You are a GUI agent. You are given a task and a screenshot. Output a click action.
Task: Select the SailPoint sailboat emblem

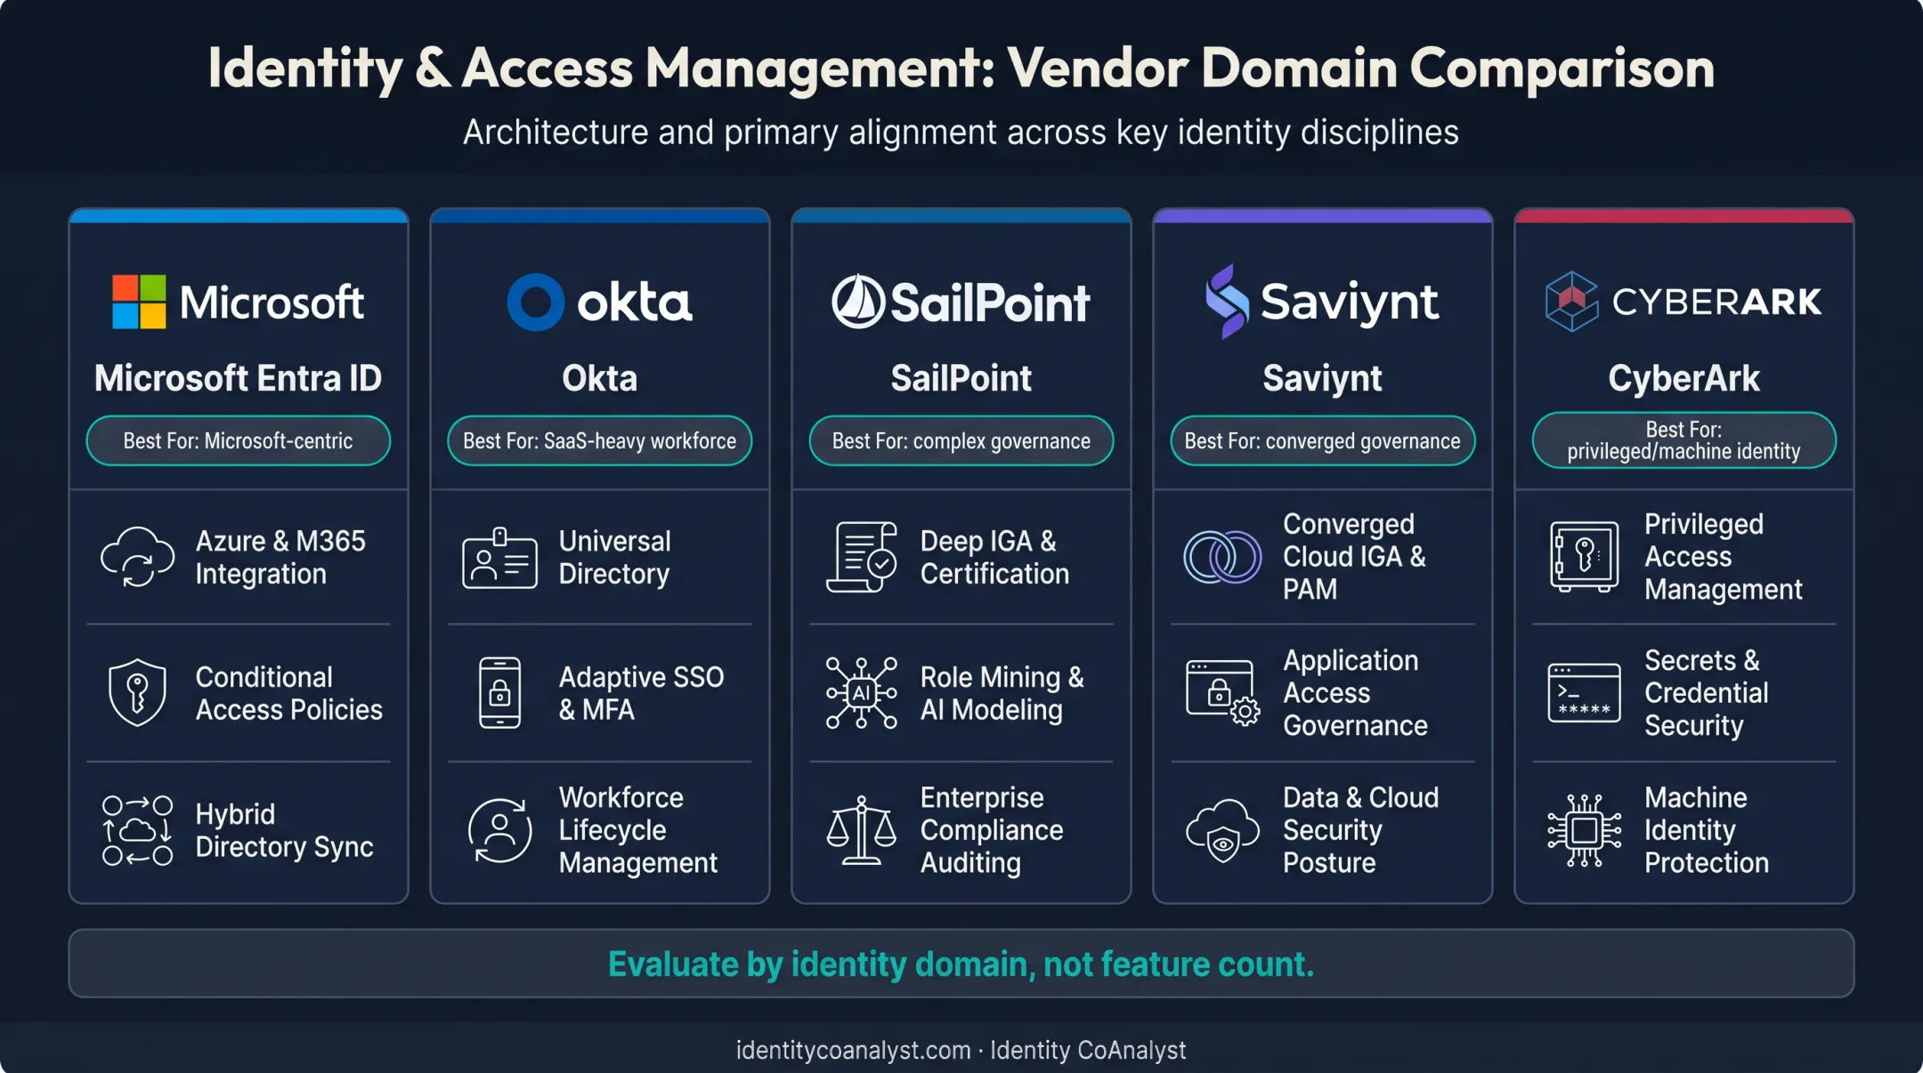click(858, 302)
